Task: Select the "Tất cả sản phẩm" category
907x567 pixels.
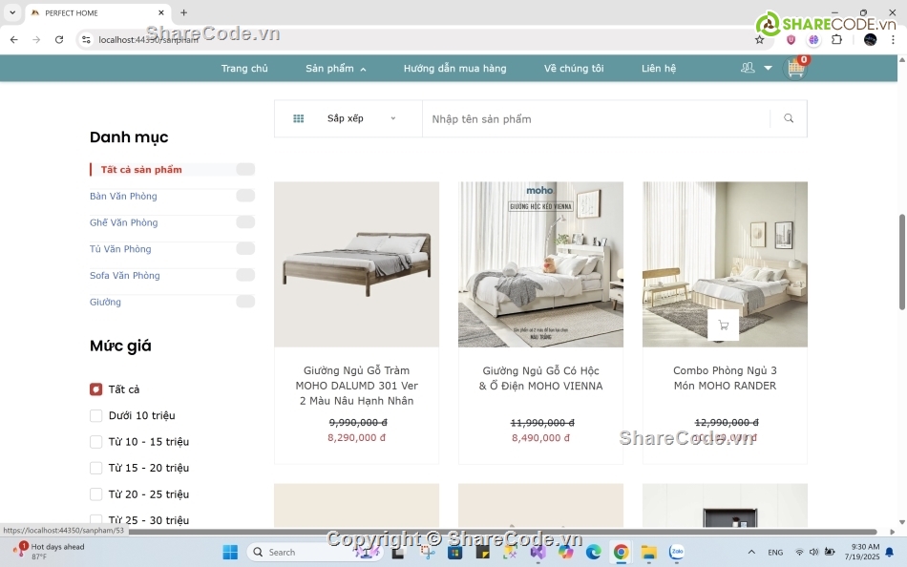Action: pyautogui.click(x=141, y=170)
